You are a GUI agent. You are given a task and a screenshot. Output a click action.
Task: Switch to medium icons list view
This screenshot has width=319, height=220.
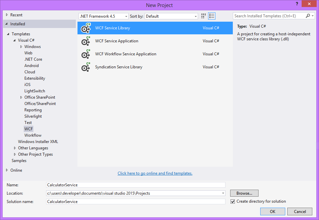tap(211, 16)
